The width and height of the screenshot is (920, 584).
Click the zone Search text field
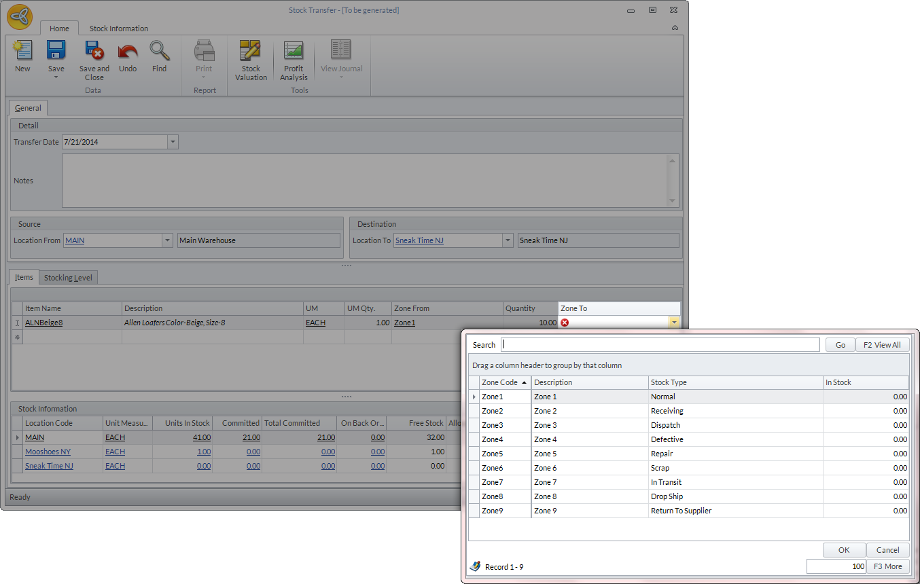pyautogui.click(x=660, y=345)
